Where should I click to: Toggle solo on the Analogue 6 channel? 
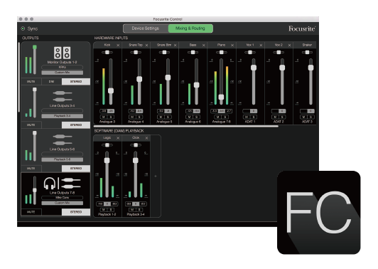[197, 117]
